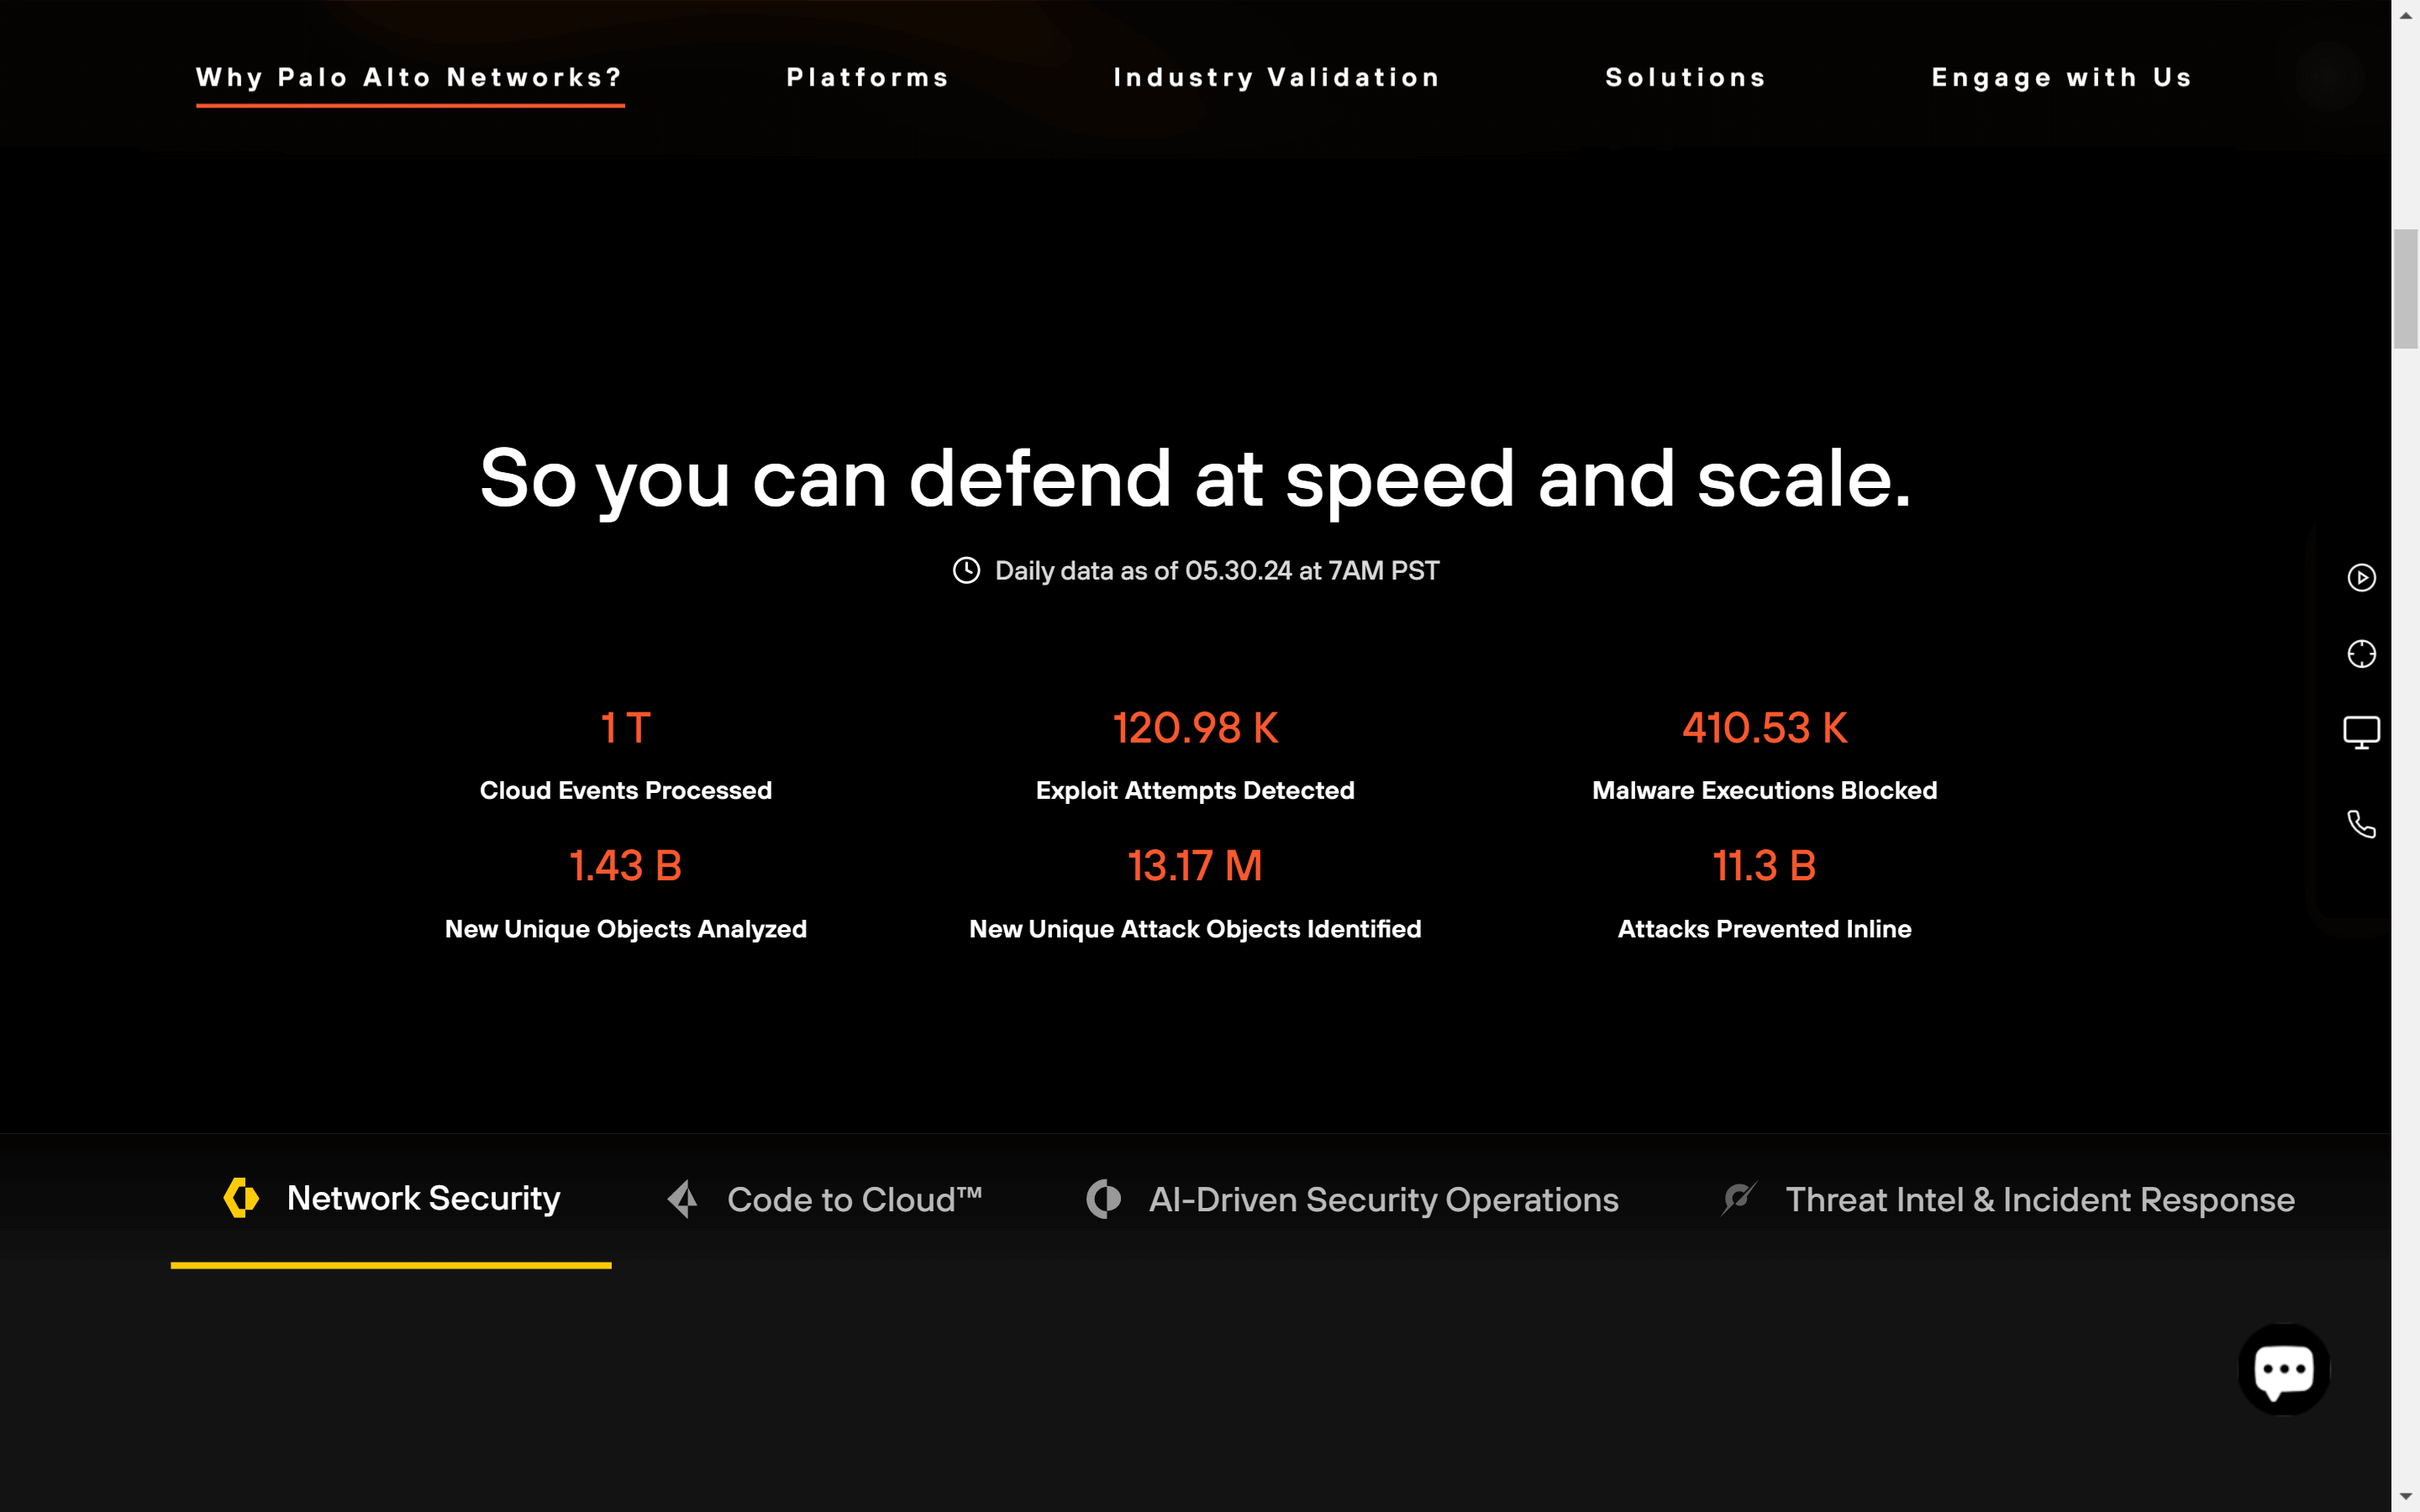Viewport: 2420px width, 1512px height.
Task: Select the play video icon in right sidebar
Action: [x=2361, y=578]
